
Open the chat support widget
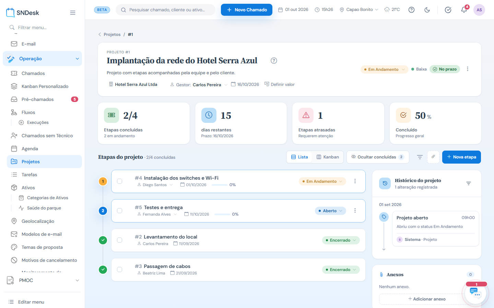point(475,293)
